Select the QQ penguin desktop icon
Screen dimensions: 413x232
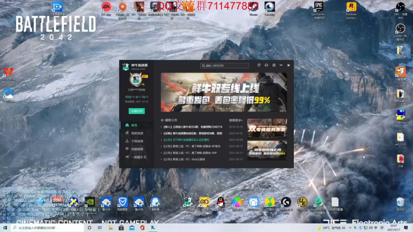(x=221, y=204)
